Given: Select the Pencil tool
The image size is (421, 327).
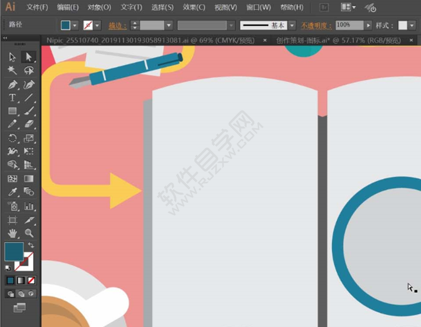Looking at the screenshot, I should pos(12,124).
